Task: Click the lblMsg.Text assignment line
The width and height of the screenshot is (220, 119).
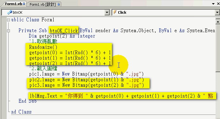Action: 121,96
